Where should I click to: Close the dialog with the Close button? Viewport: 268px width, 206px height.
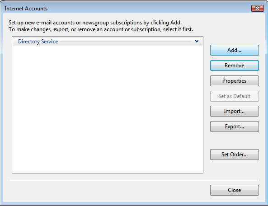point(234,190)
